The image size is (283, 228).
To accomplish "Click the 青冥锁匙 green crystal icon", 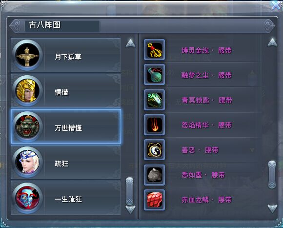I will point(154,100).
